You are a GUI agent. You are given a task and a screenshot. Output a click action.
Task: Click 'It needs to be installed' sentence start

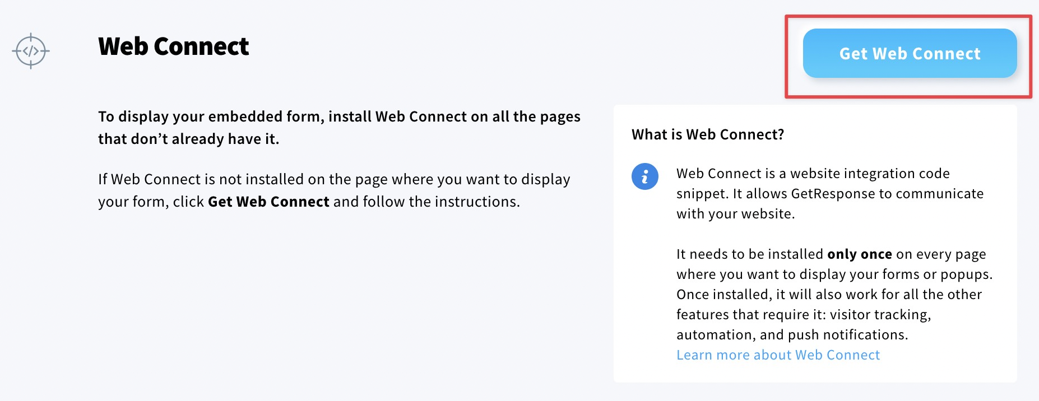click(x=750, y=254)
